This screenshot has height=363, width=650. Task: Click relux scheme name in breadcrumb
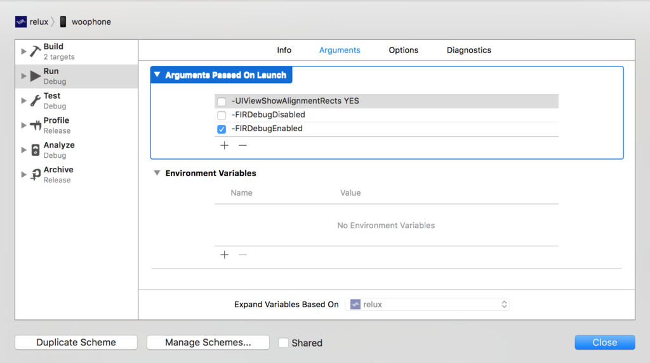pyautogui.click(x=39, y=22)
